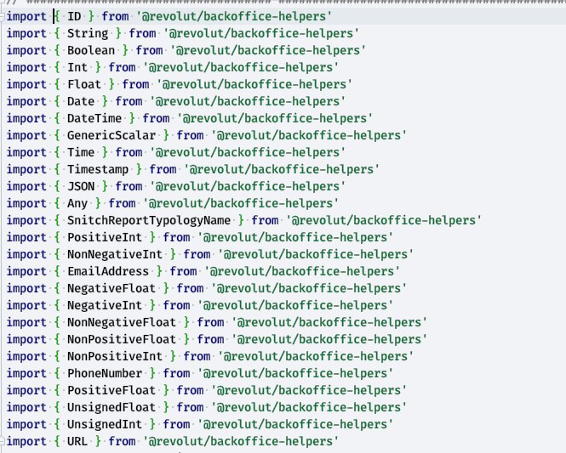Select the DateTime import identifier
Image resolution: width=566 pixels, height=453 pixels.
[x=94, y=118]
